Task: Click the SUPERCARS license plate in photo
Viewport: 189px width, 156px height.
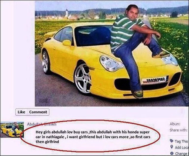Action: click(x=154, y=80)
